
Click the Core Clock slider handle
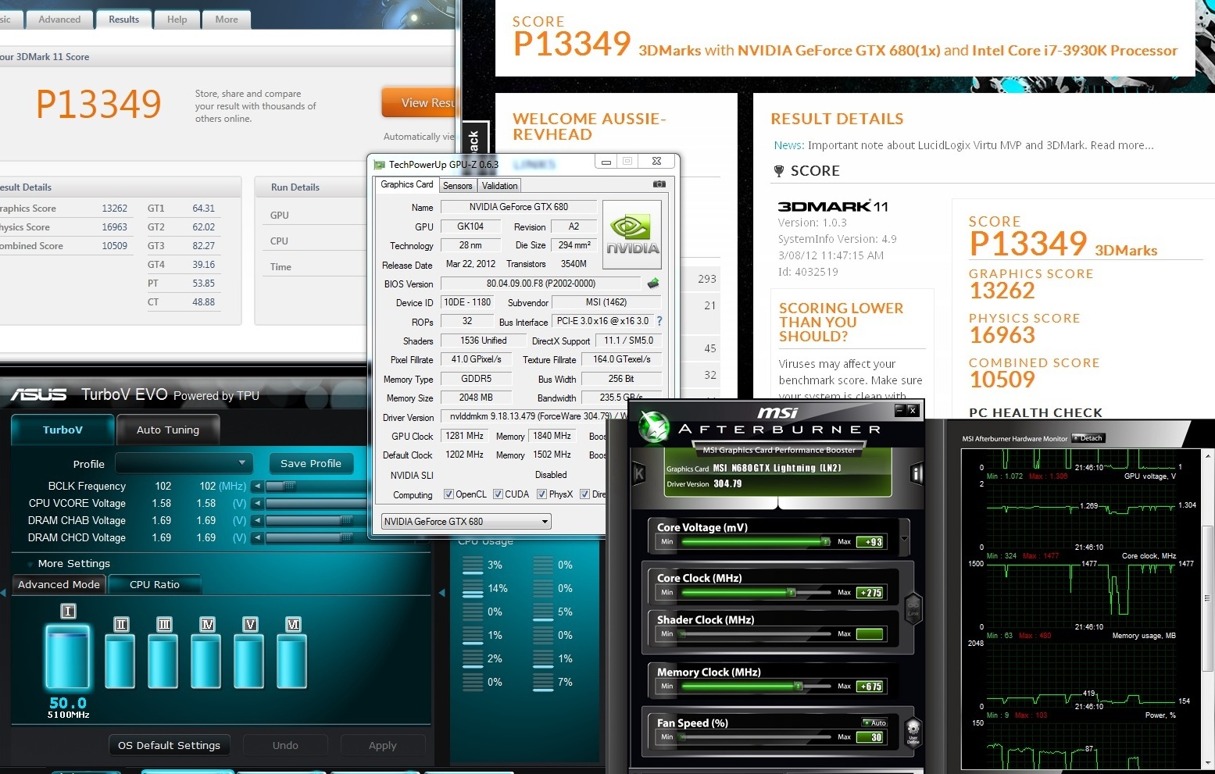point(791,593)
